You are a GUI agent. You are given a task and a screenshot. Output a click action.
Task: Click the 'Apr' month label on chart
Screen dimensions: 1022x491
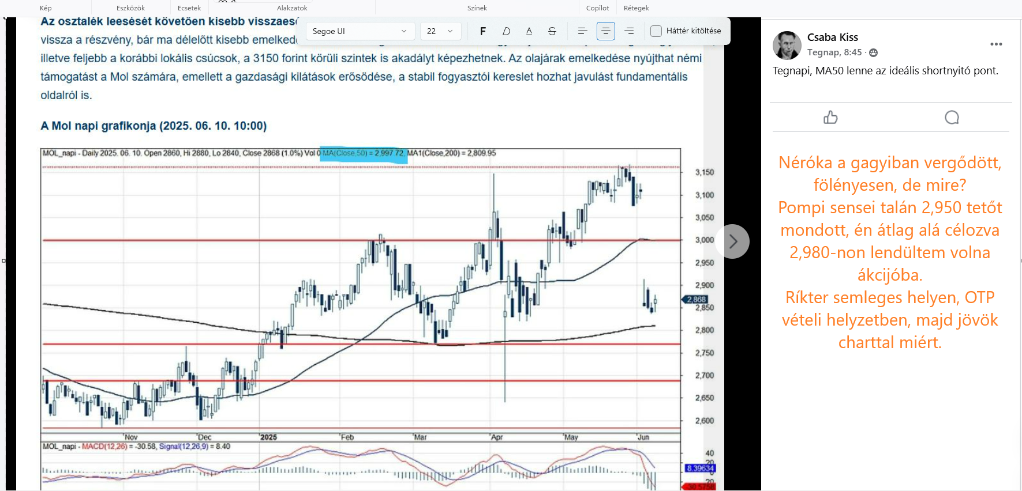coord(497,437)
